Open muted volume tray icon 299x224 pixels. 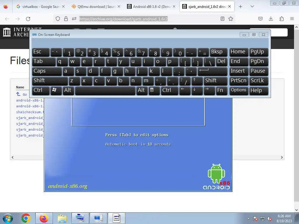[270, 218]
